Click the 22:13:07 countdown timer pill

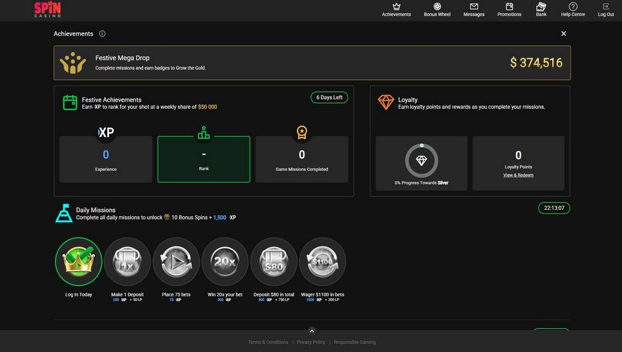(554, 208)
